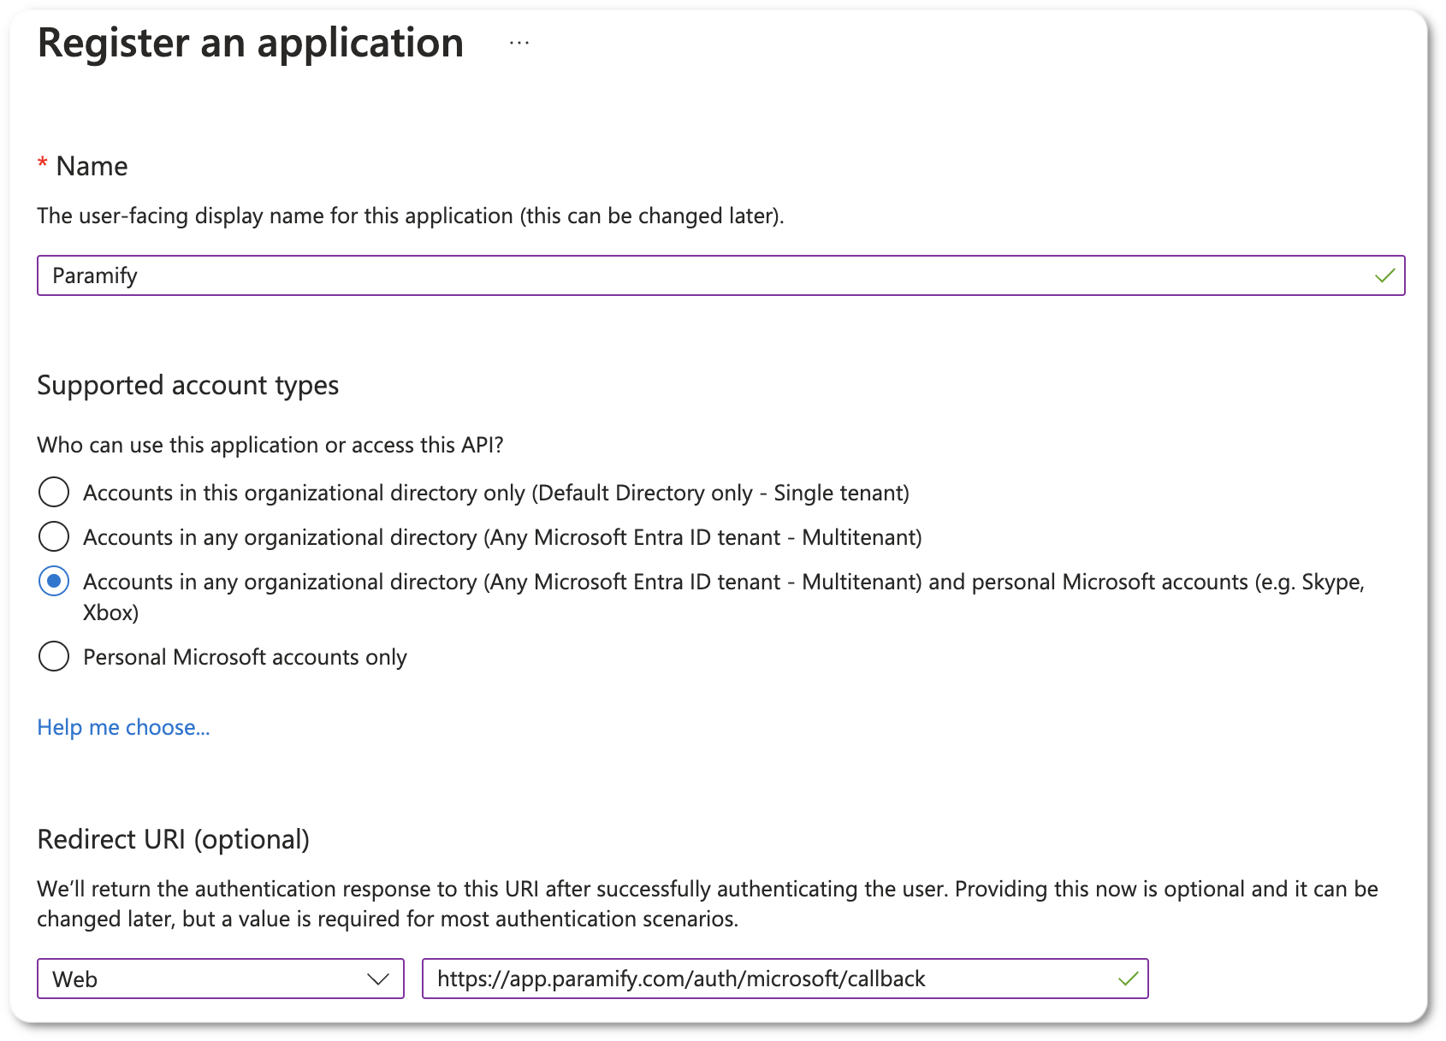Click the Supported account types heading
1446x1041 pixels.
pos(188,386)
